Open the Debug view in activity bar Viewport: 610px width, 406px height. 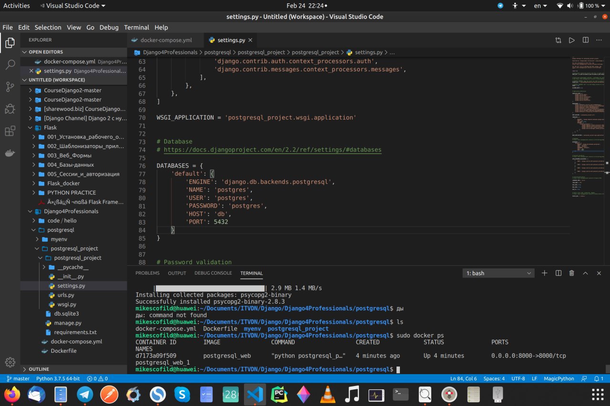pyautogui.click(x=10, y=109)
